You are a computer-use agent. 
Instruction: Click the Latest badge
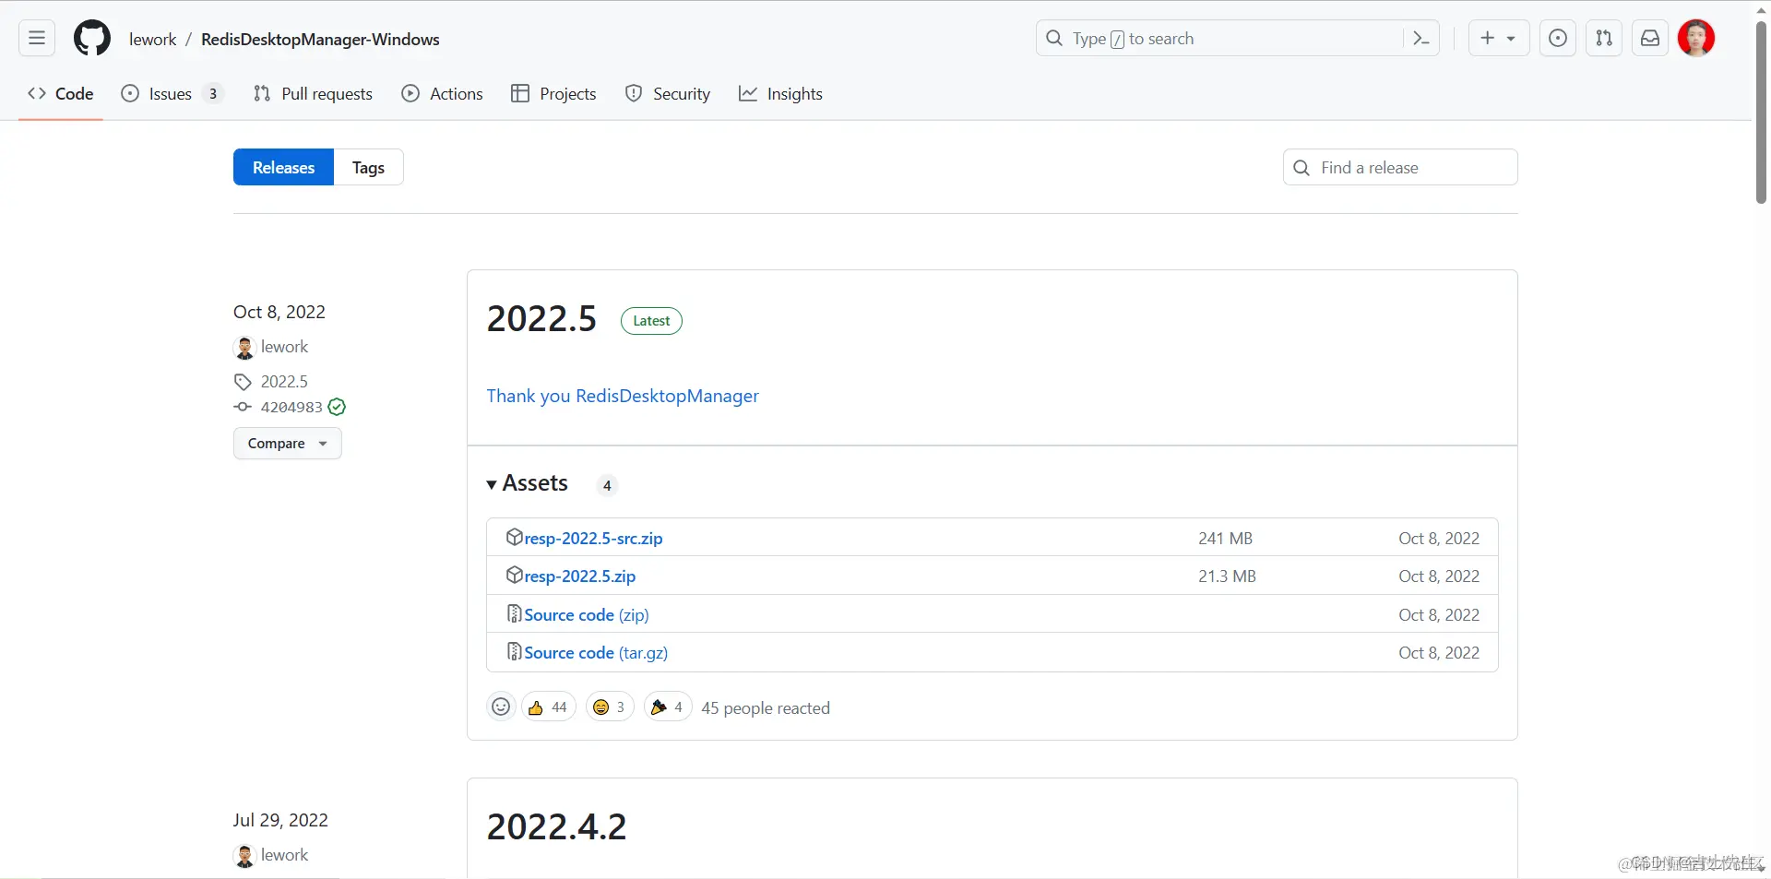(651, 321)
